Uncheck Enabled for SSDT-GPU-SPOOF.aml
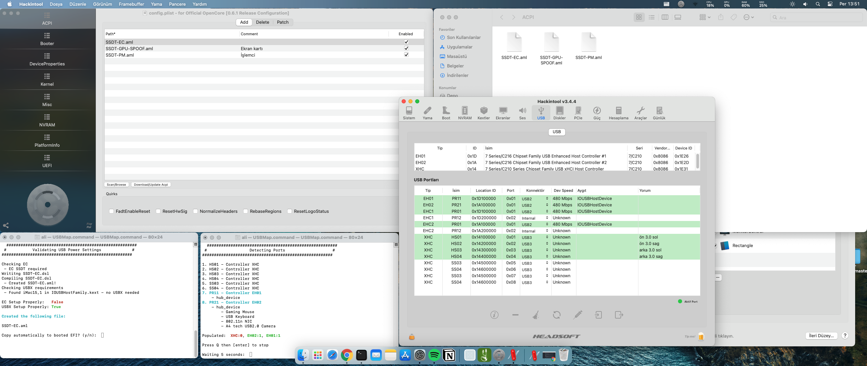 tap(406, 48)
